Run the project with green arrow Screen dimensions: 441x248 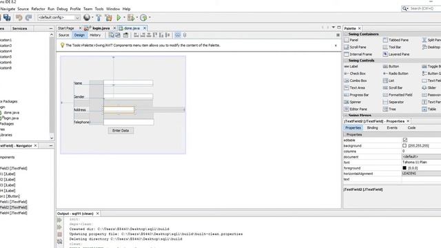click(119, 17)
